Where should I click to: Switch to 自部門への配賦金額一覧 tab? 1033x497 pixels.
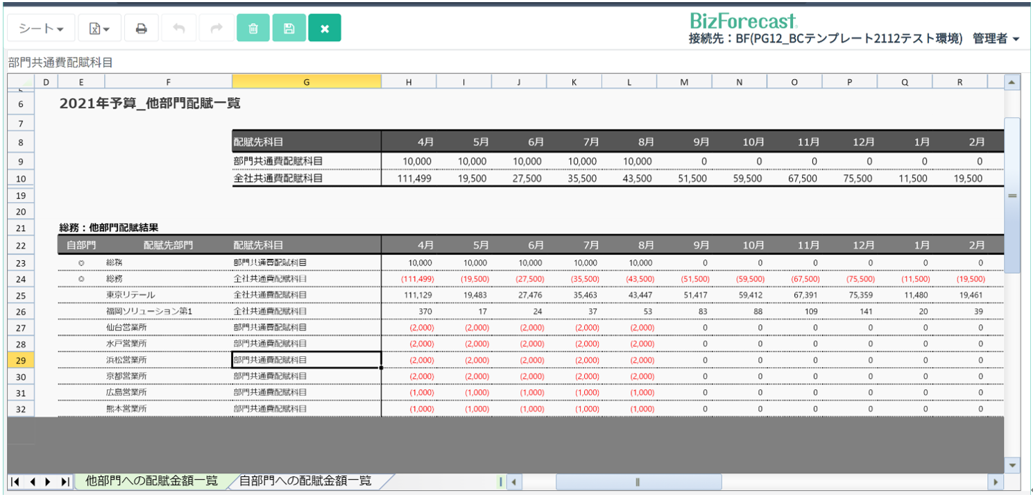[x=305, y=480]
